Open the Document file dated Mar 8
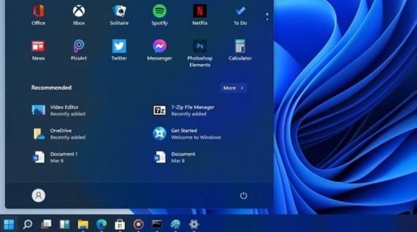Screen dimensions: 417x232 [x=175, y=157]
